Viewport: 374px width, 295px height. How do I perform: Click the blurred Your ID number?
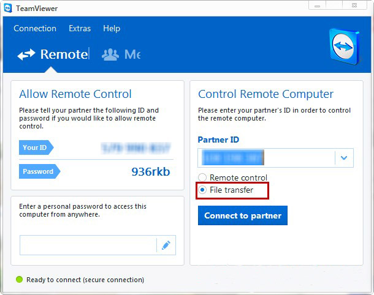point(136,148)
